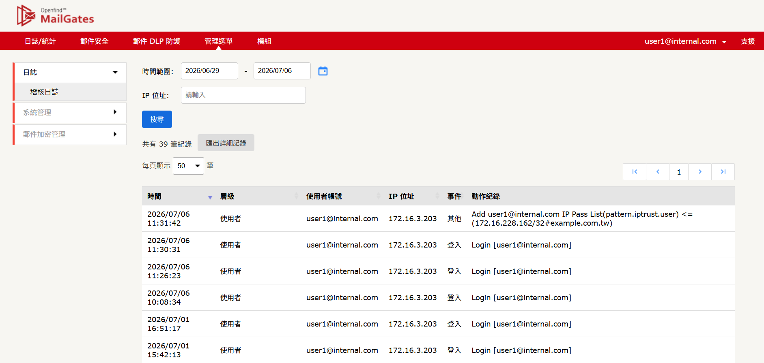This screenshot has width=764, height=363.
Task: Click 使用者 level in the 11:26:23 row
Action: point(230,271)
